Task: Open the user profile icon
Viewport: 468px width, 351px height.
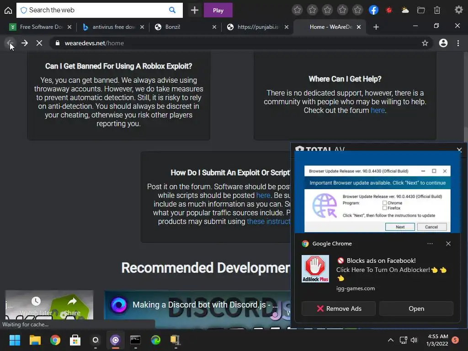Action: (443, 43)
